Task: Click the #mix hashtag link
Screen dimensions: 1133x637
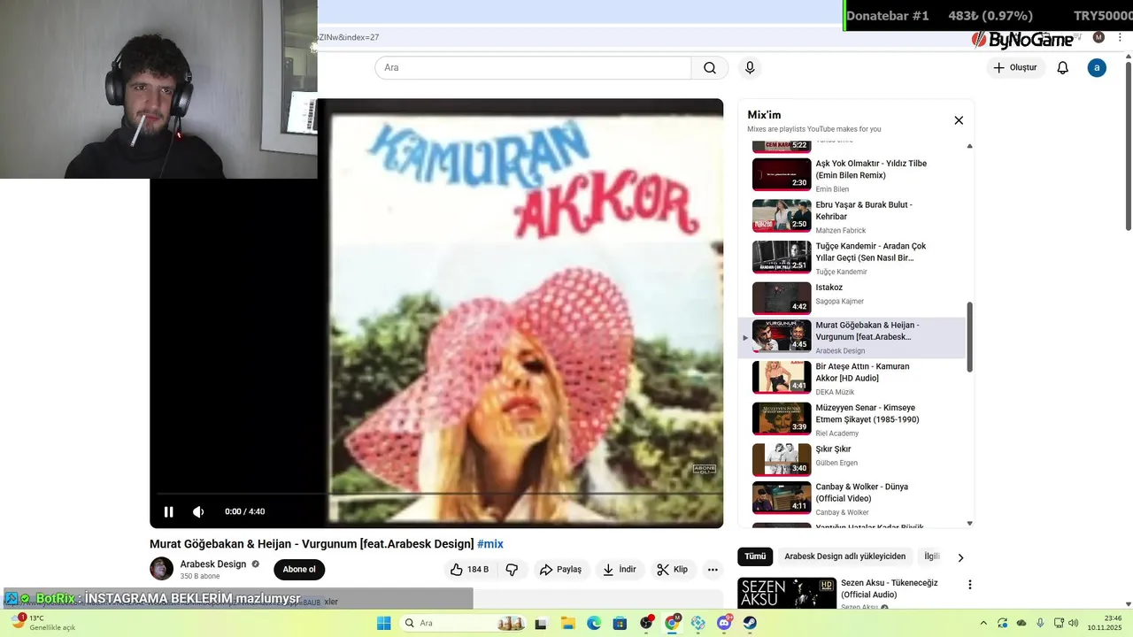Action: [490, 544]
